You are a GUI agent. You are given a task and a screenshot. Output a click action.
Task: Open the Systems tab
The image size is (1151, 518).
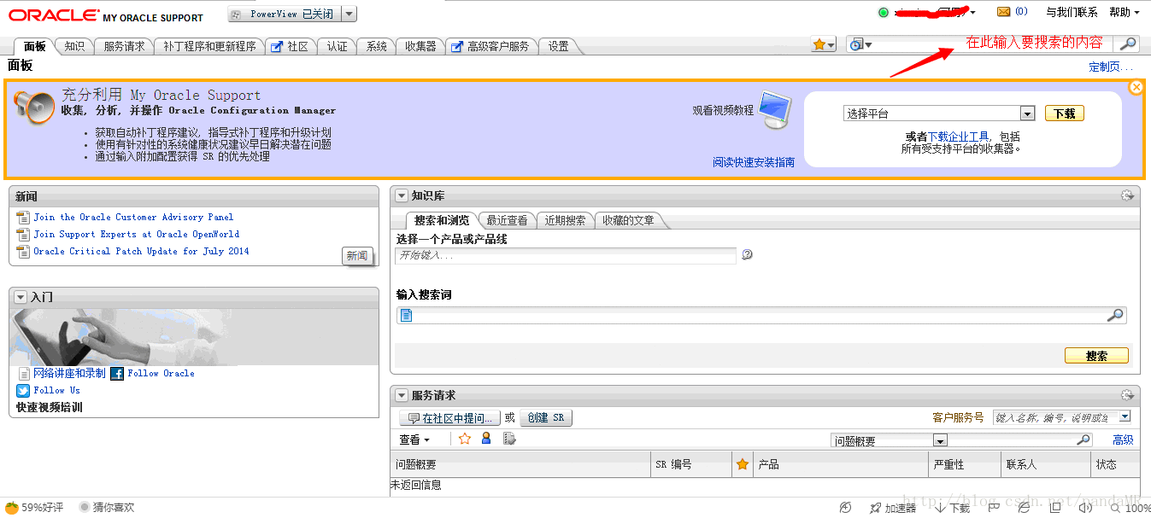click(x=377, y=47)
